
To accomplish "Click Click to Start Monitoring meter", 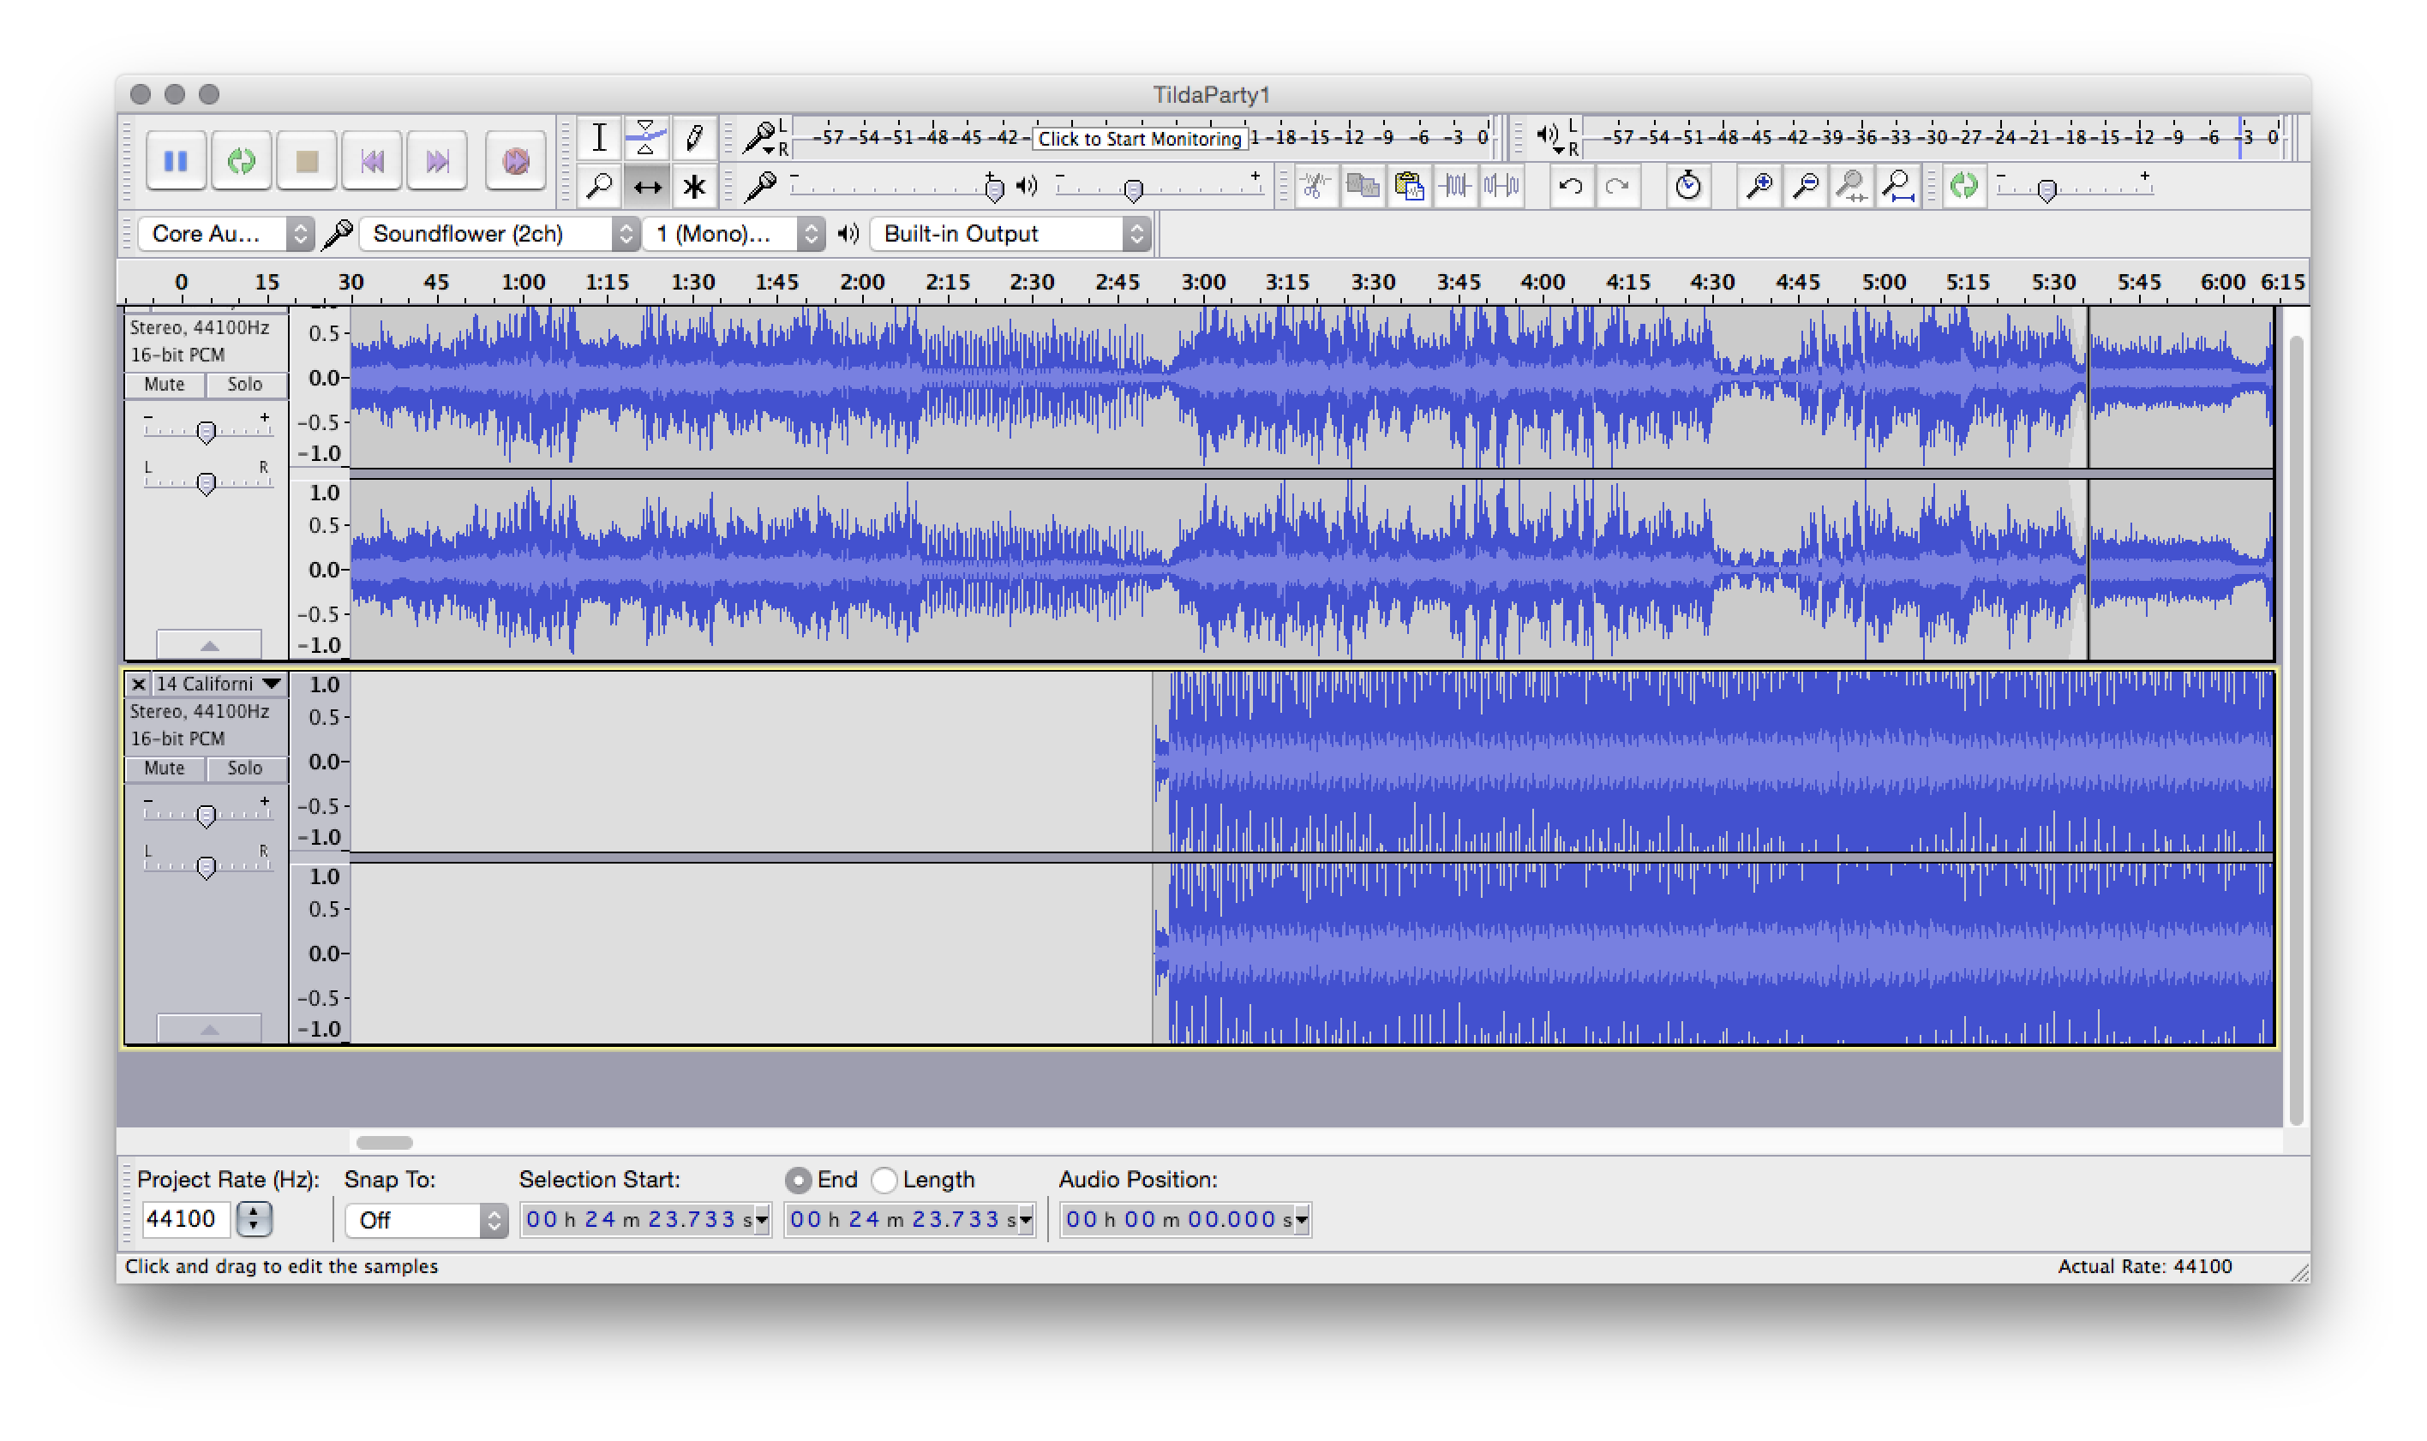I will click(x=1139, y=138).
